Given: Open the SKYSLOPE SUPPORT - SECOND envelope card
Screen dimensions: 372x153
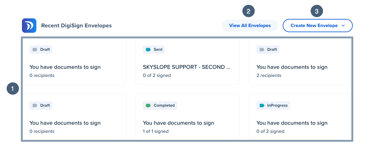Looking at the screenshot, I should pos(187,62).
